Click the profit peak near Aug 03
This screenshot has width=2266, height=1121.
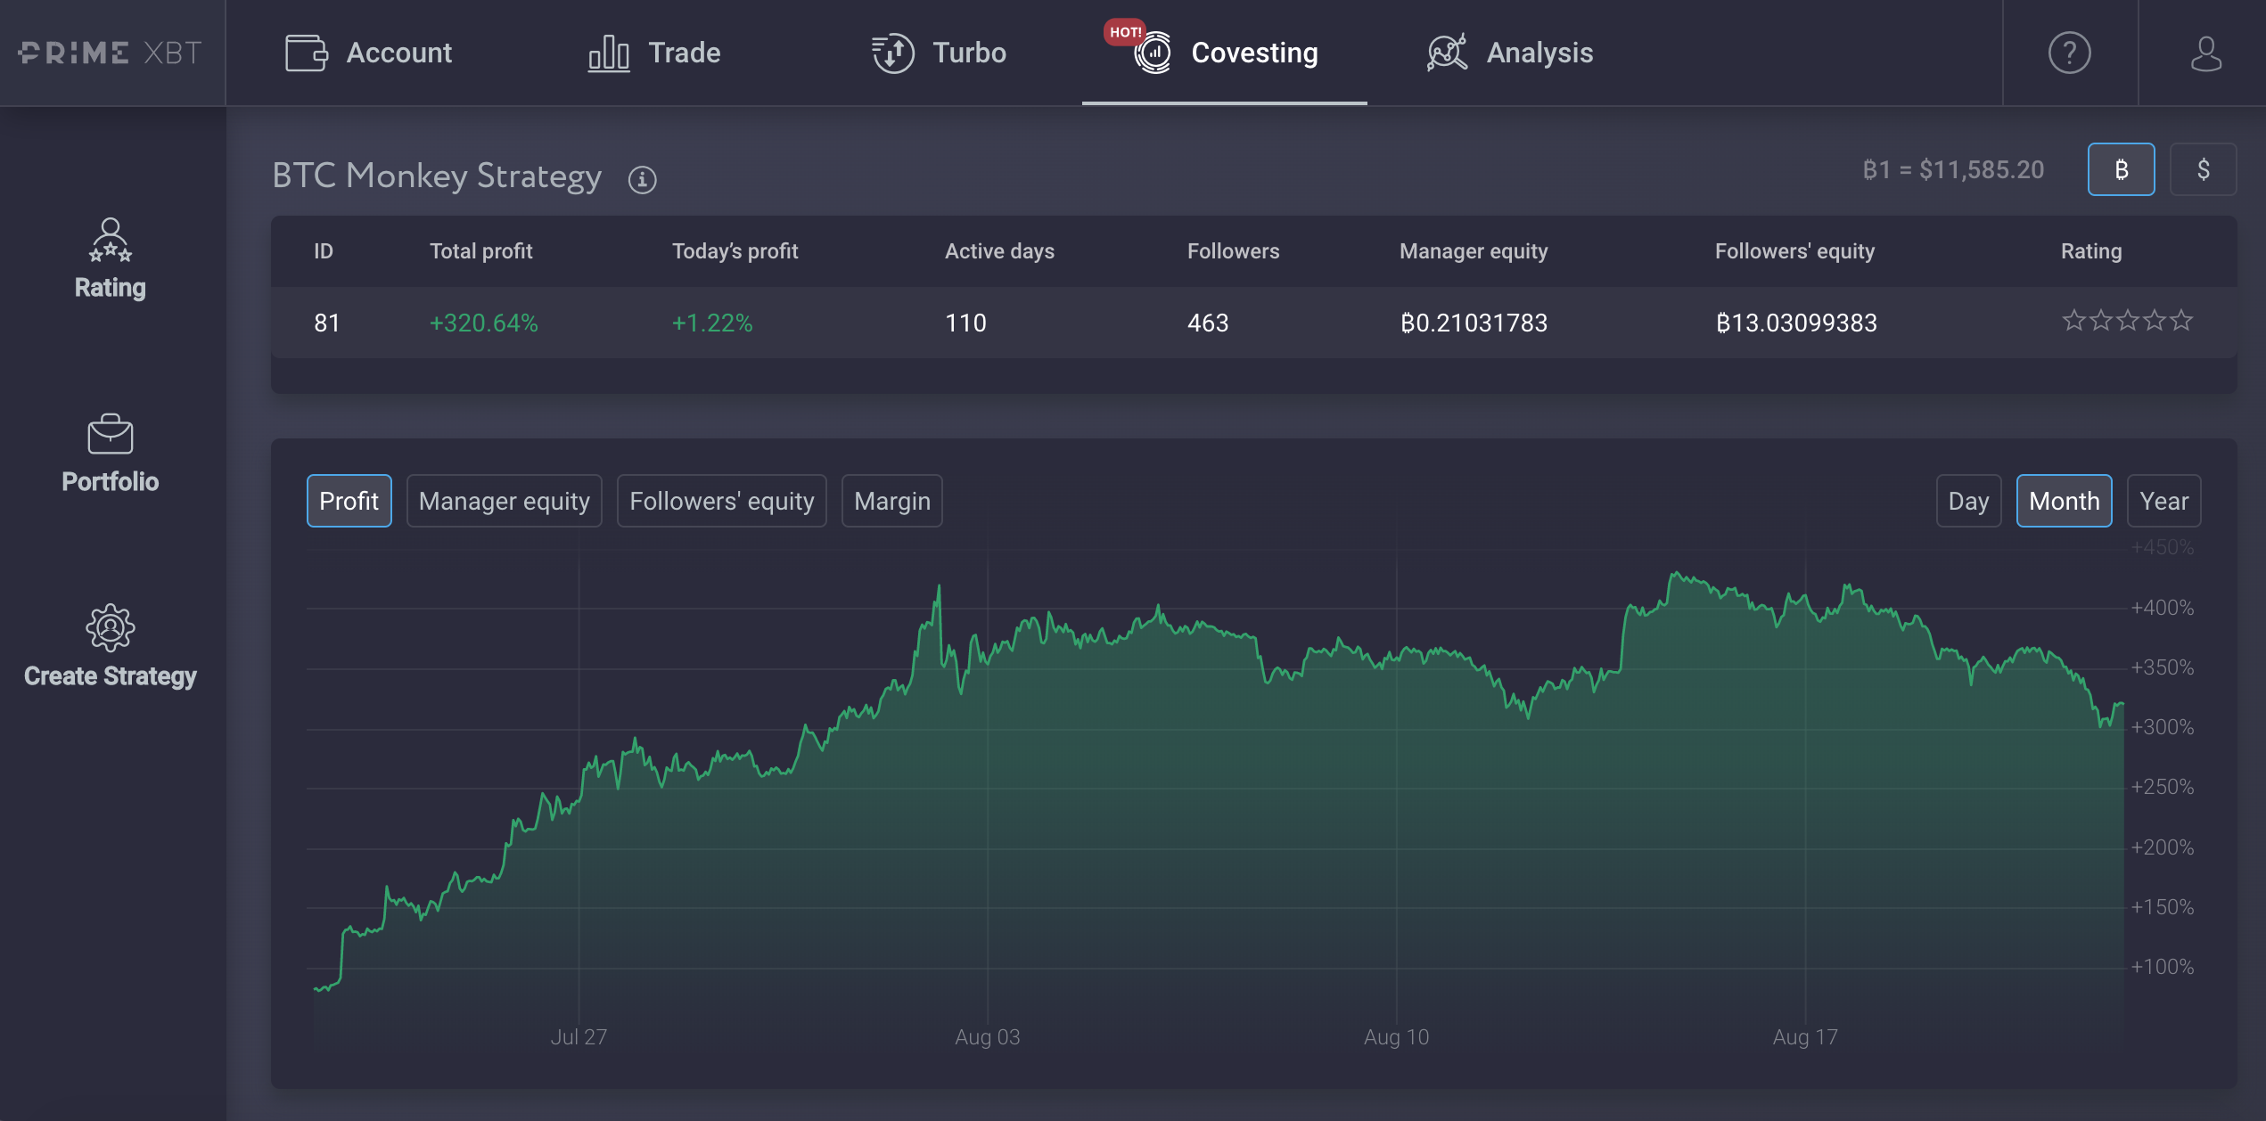[939, 587]
